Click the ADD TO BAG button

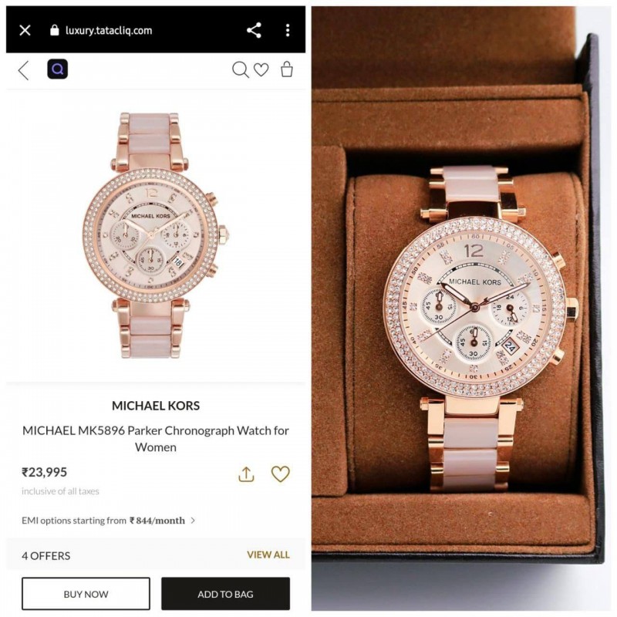pyautogui.click(x=225, y=594)
